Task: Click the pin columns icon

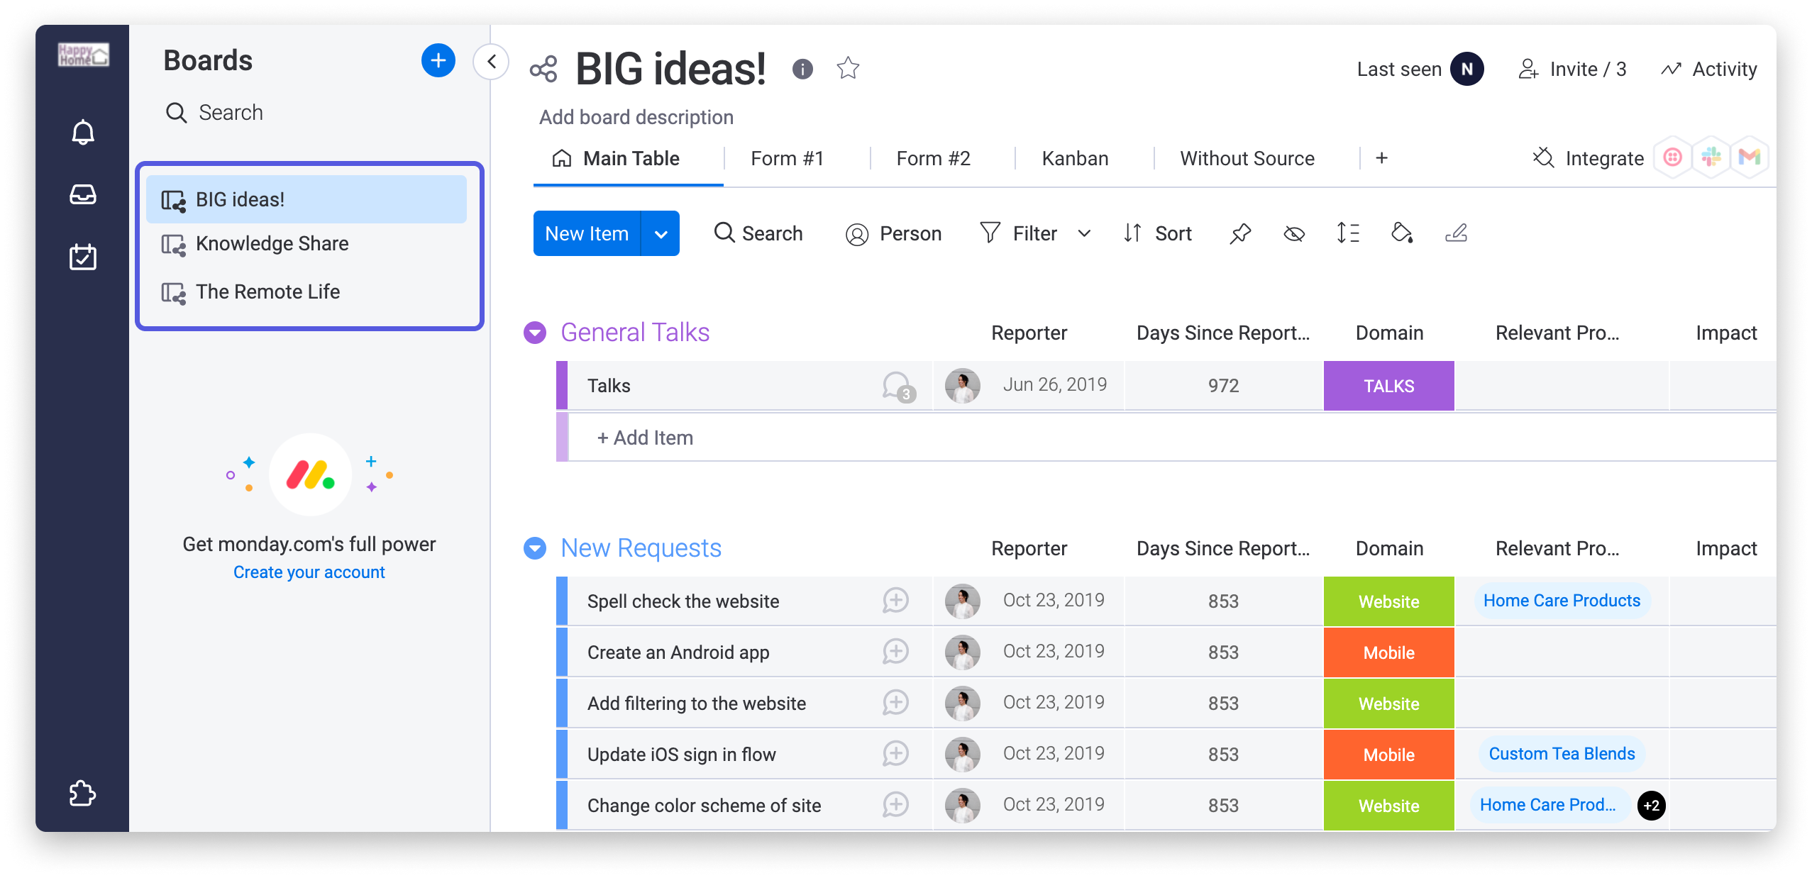Action: (1240, 233)
